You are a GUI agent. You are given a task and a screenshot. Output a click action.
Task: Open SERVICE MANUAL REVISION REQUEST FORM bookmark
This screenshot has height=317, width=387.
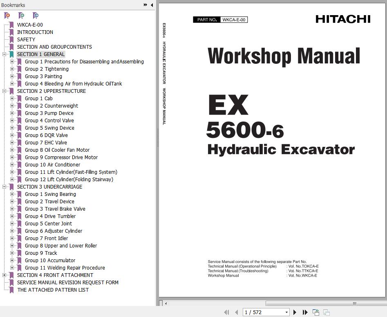click(x=67, y=283)
